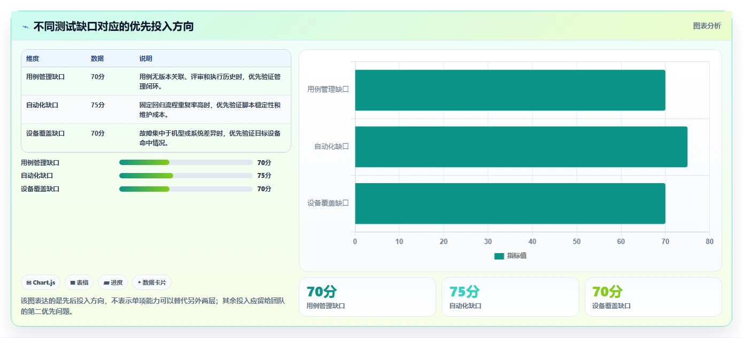This screenshot has width=743, height=338.
Task: Click the 设备覆盖缺口 progress bar
Action: click(x=186, y=189)
